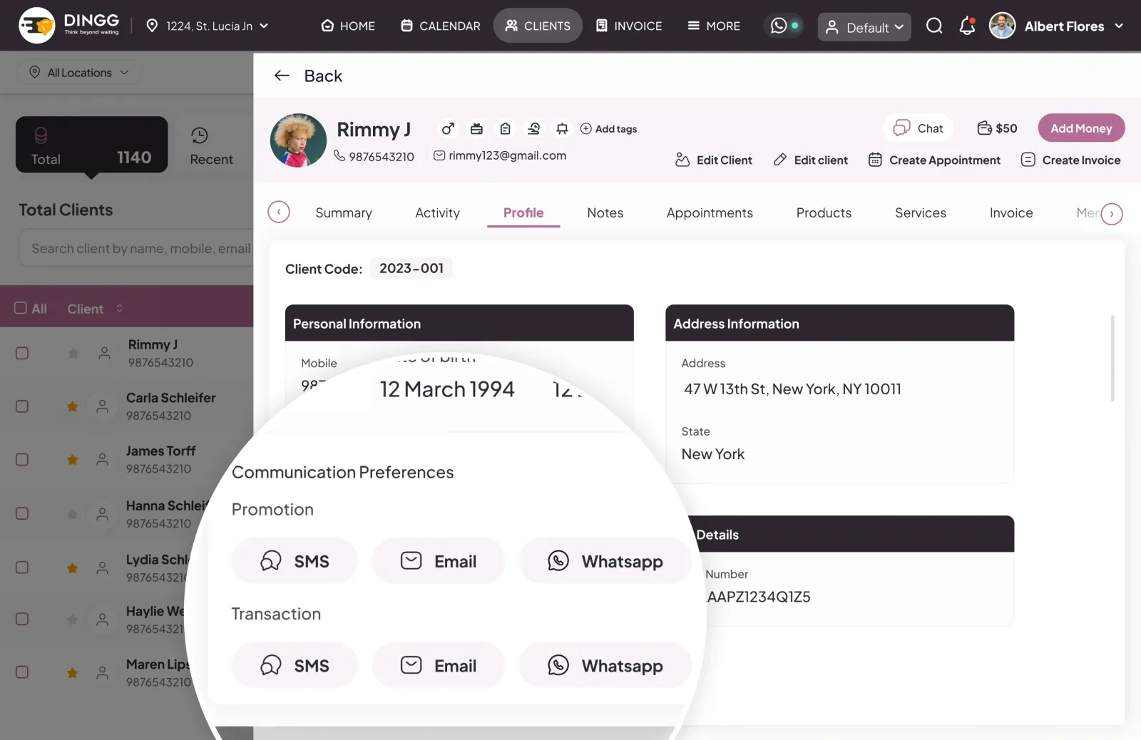
Task: Open the MORE menu
Action: [x=714, y=26]
